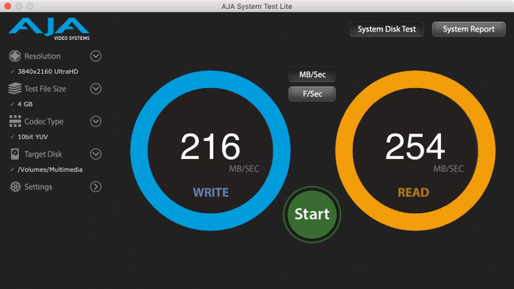Click the Settings gear icon
514x289 pixels.
pyautogui.click(x=15, y=187)
